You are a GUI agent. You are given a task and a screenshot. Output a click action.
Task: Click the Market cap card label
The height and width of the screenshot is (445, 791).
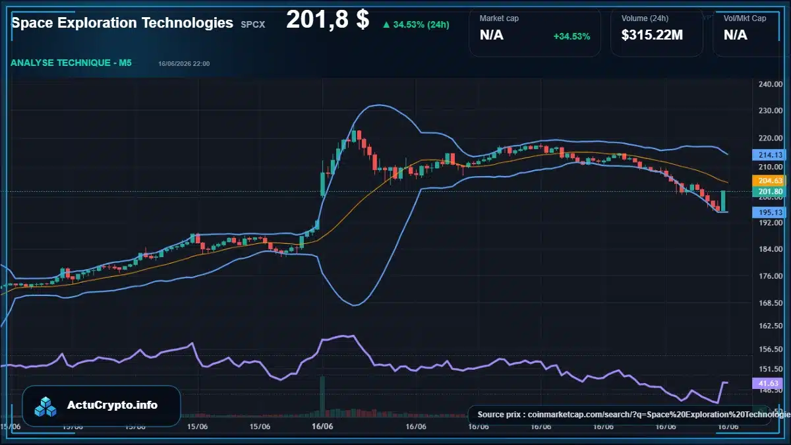(499, 18)
